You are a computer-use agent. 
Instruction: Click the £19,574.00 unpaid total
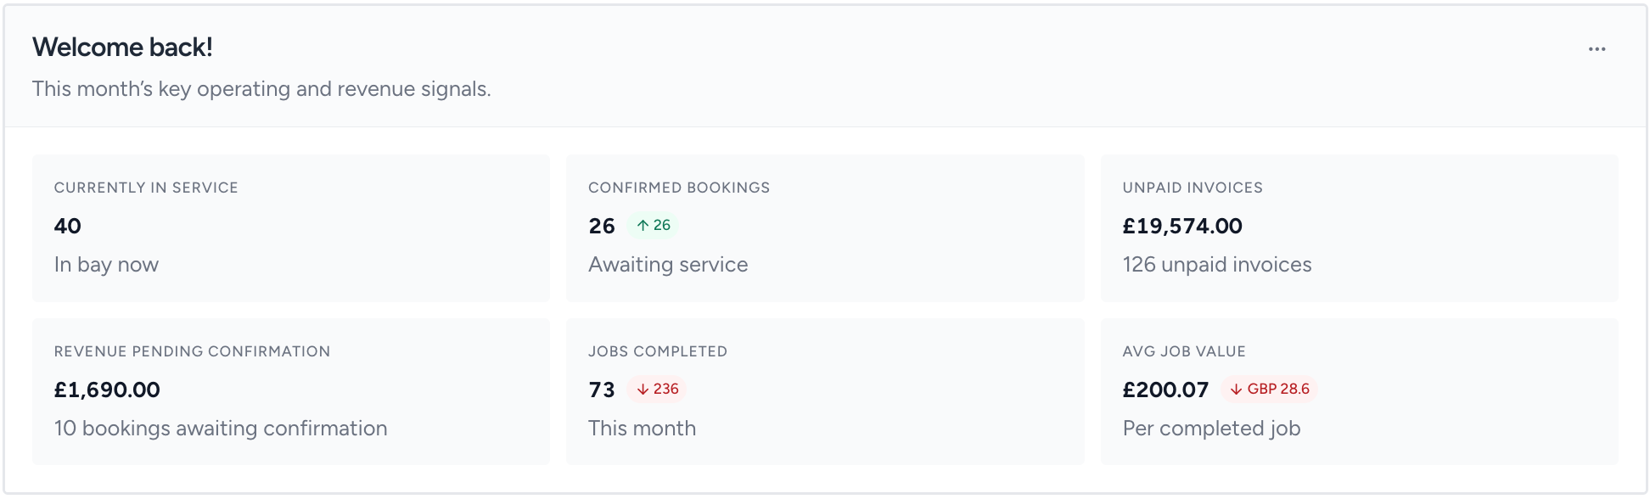[1181, 226]
